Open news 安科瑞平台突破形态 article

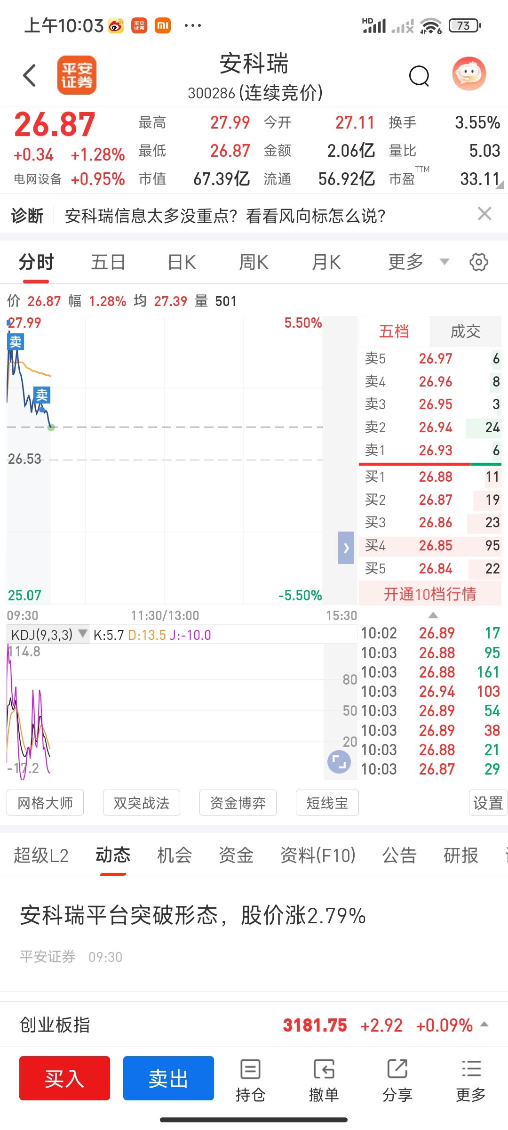pyautogui.click(x=193, y=916)
